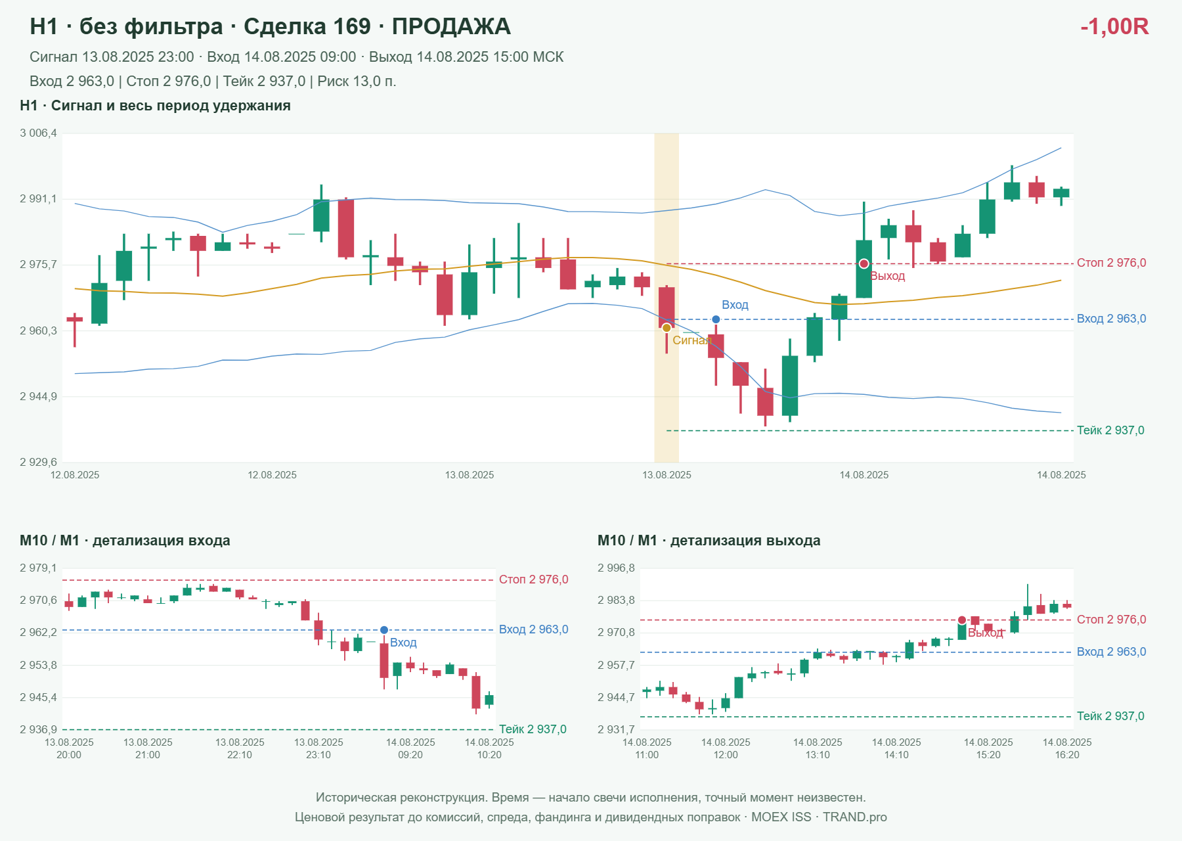Click 'Вход 2 963,0' label on H1 chart
Screen dimensions: 1182x841
click(1111, 319)
